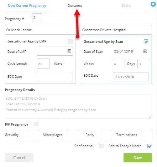Switch to the Outcome tab
The height and width of the screenshot is (167, 157).
[x=75, y=6]
